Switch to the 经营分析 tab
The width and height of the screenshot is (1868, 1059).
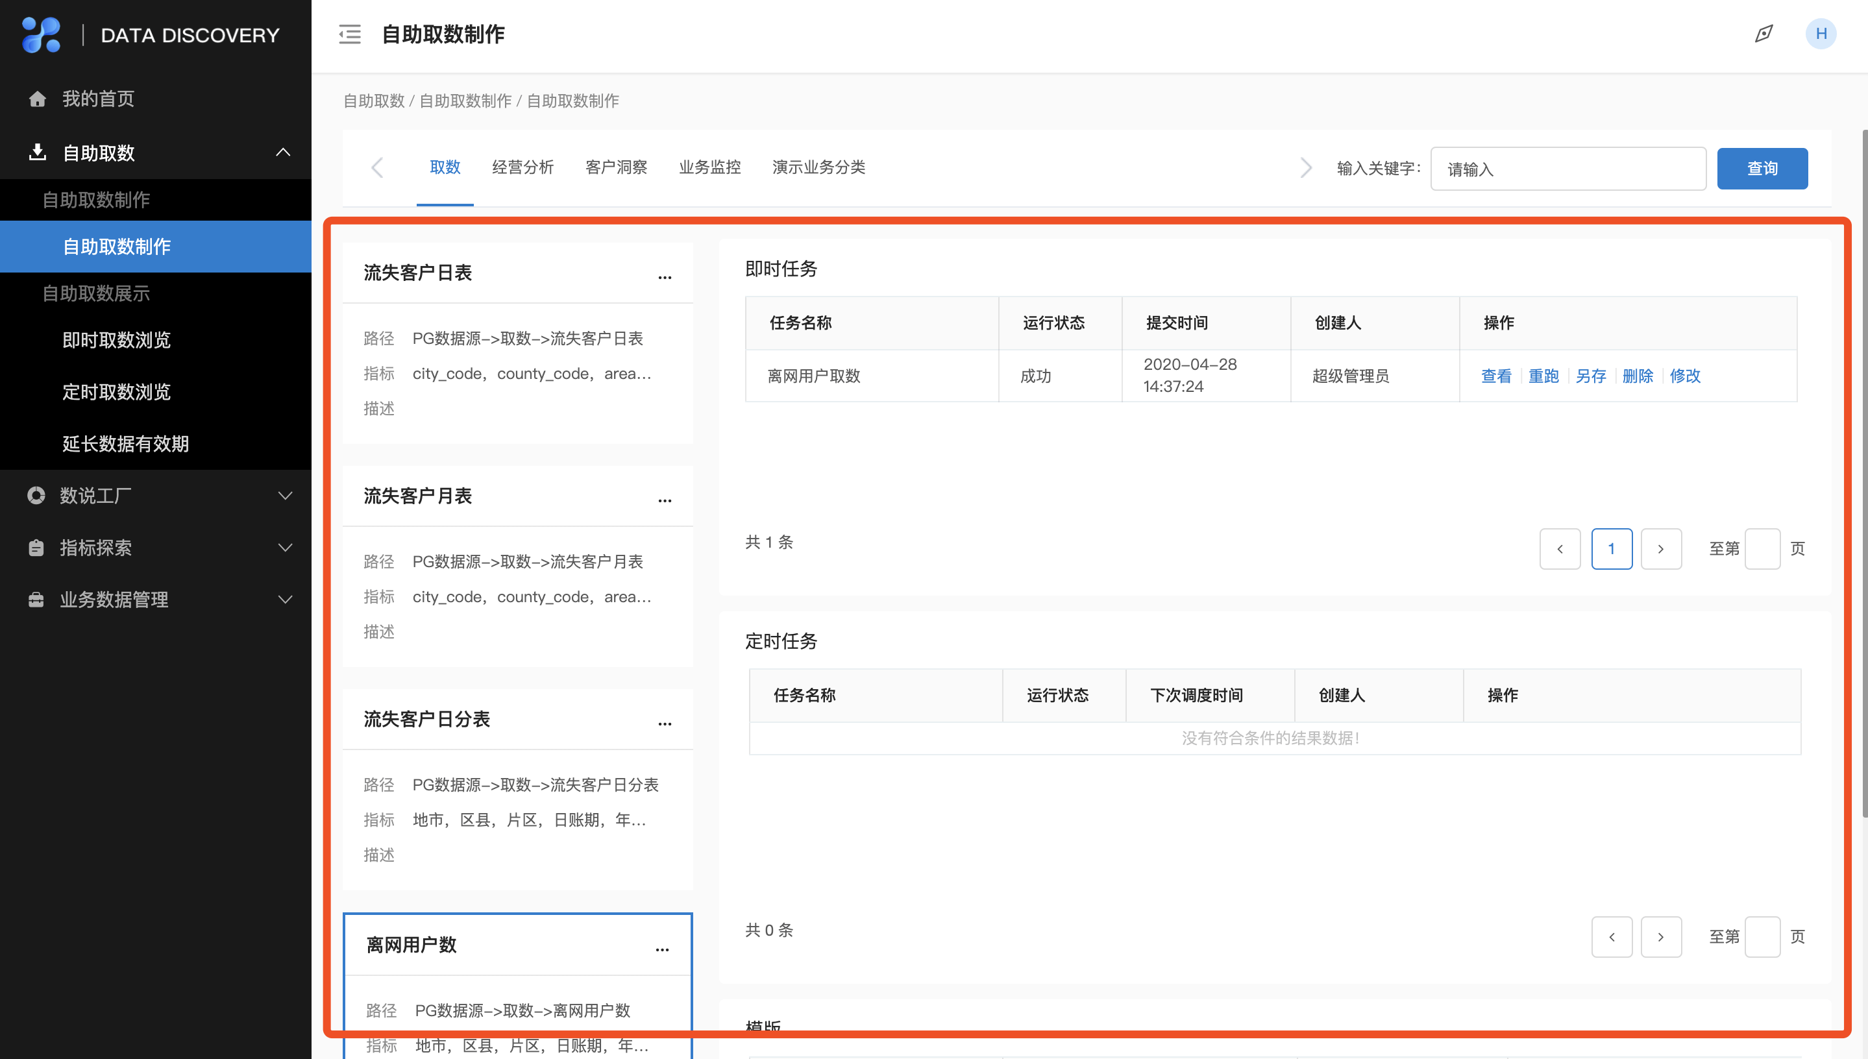(x=523, y=167)
